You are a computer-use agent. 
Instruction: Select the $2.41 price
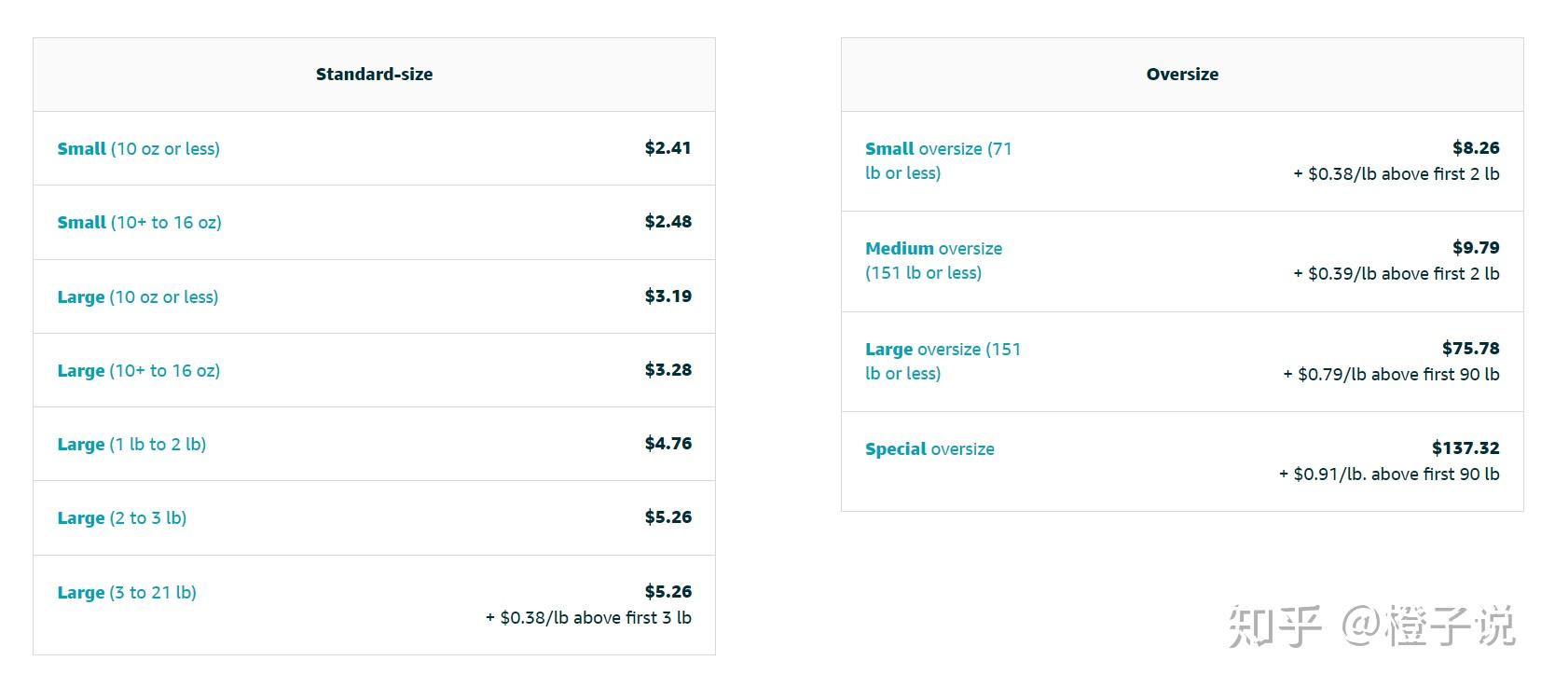[668, 147]
